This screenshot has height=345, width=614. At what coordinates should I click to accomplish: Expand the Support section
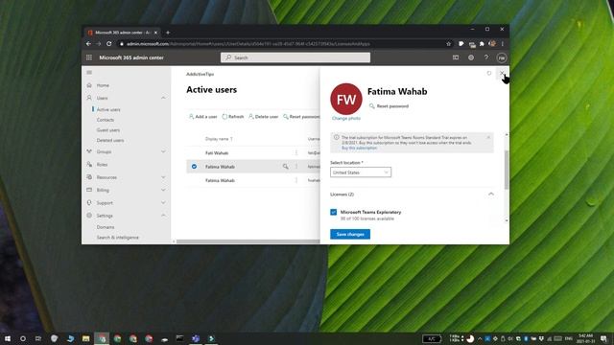[x=163, y=202]
